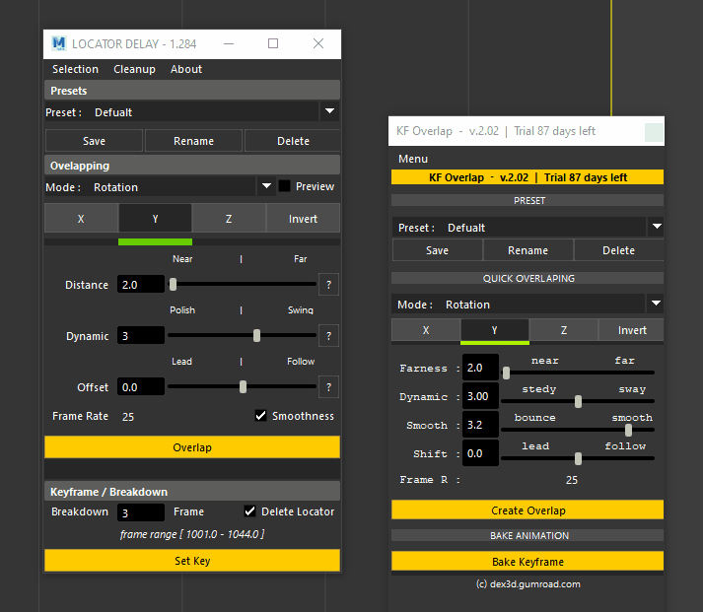Screen dimensions: 703x612
Task: Click the yellow KF Overlap trial banner
Action: click(x=527, y=177)
